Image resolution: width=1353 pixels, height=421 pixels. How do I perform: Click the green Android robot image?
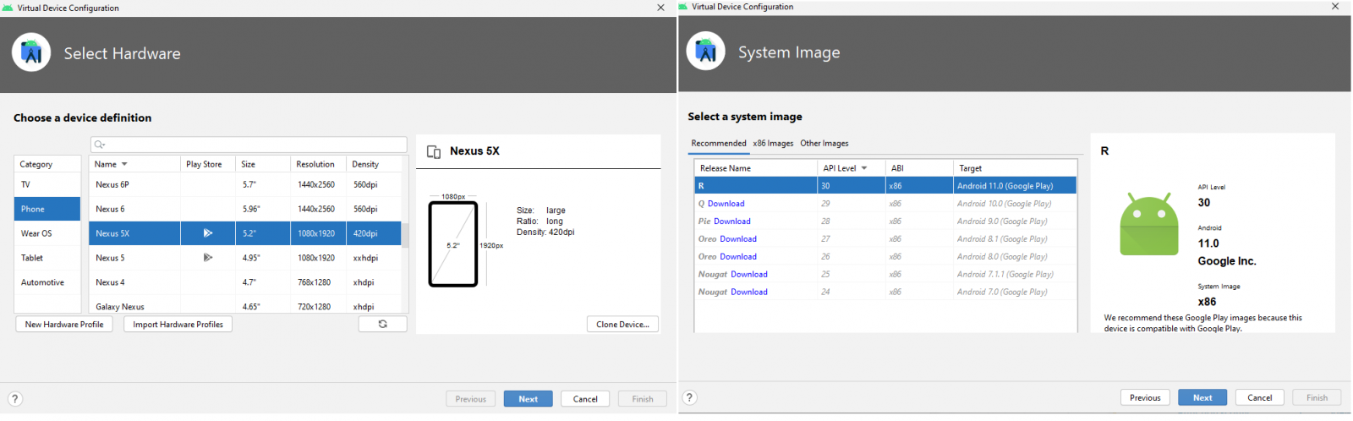point(1148,224)
